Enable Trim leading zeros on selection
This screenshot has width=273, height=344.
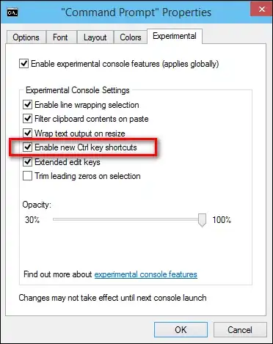point(27,176)
